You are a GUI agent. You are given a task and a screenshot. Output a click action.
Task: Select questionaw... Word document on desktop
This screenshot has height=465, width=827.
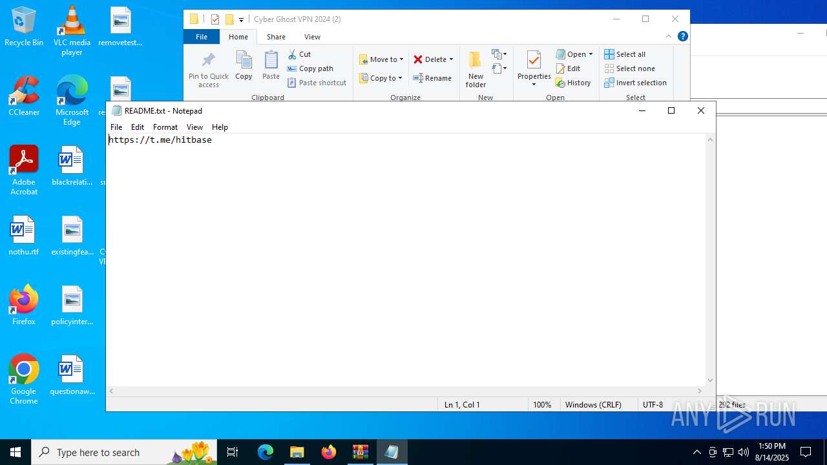(x=72, y=376)
